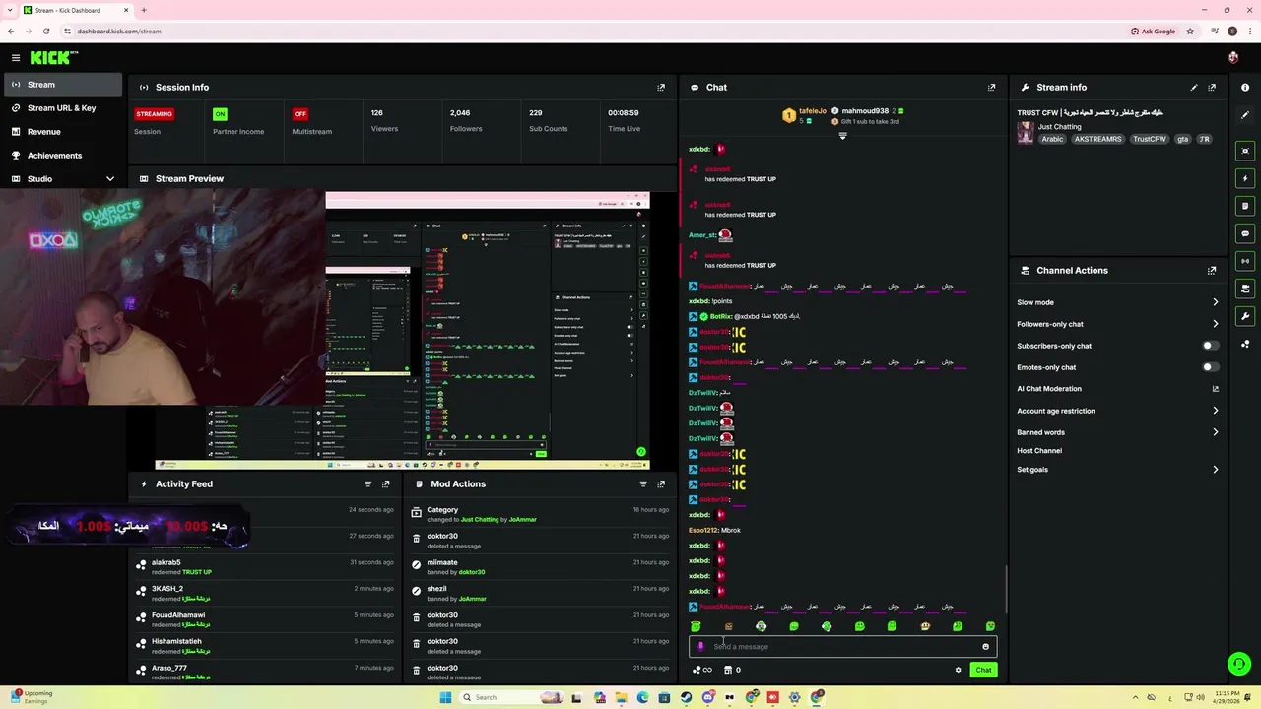
Task: Expand the Studio sidebar section
Action: point(110,179)
